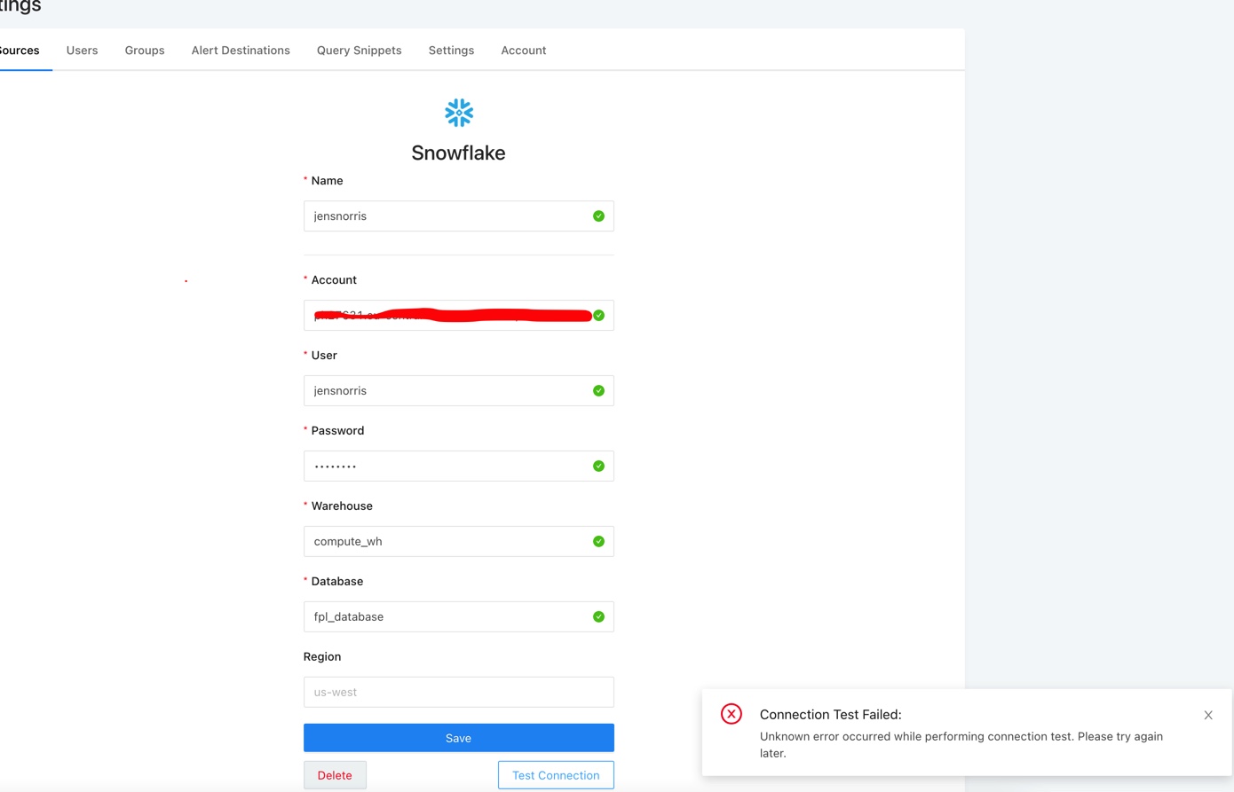The width and height of the screenshot is (1234, 792).
Task: Open the Data Sources tab
Action: click(x=20, y=51)
